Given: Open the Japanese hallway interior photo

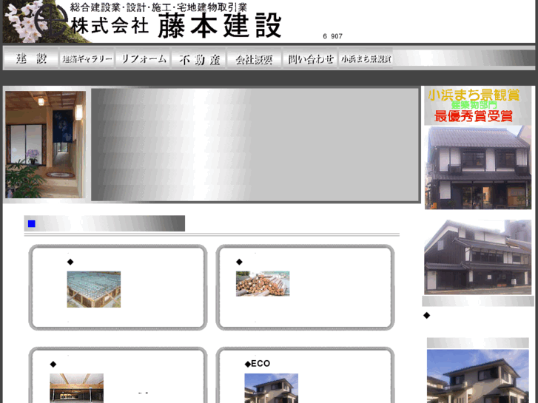Looking at the screenshot, I should coord(46,144).
